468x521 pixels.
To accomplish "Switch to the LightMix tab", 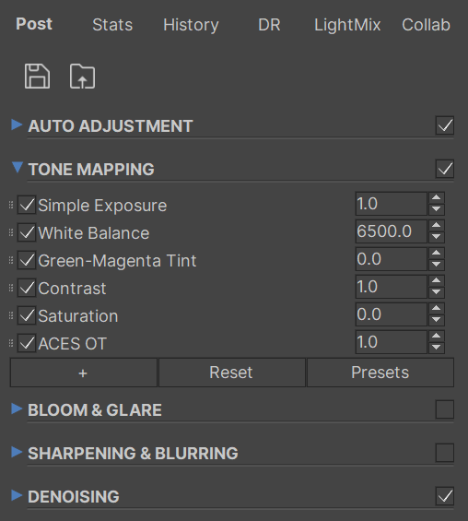I will [347, 25].
